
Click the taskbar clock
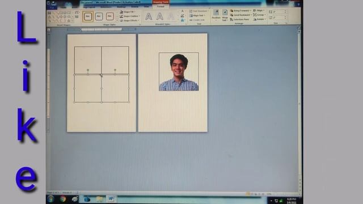tap(291, 201)
